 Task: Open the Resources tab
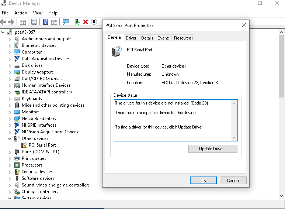(183, 38)
